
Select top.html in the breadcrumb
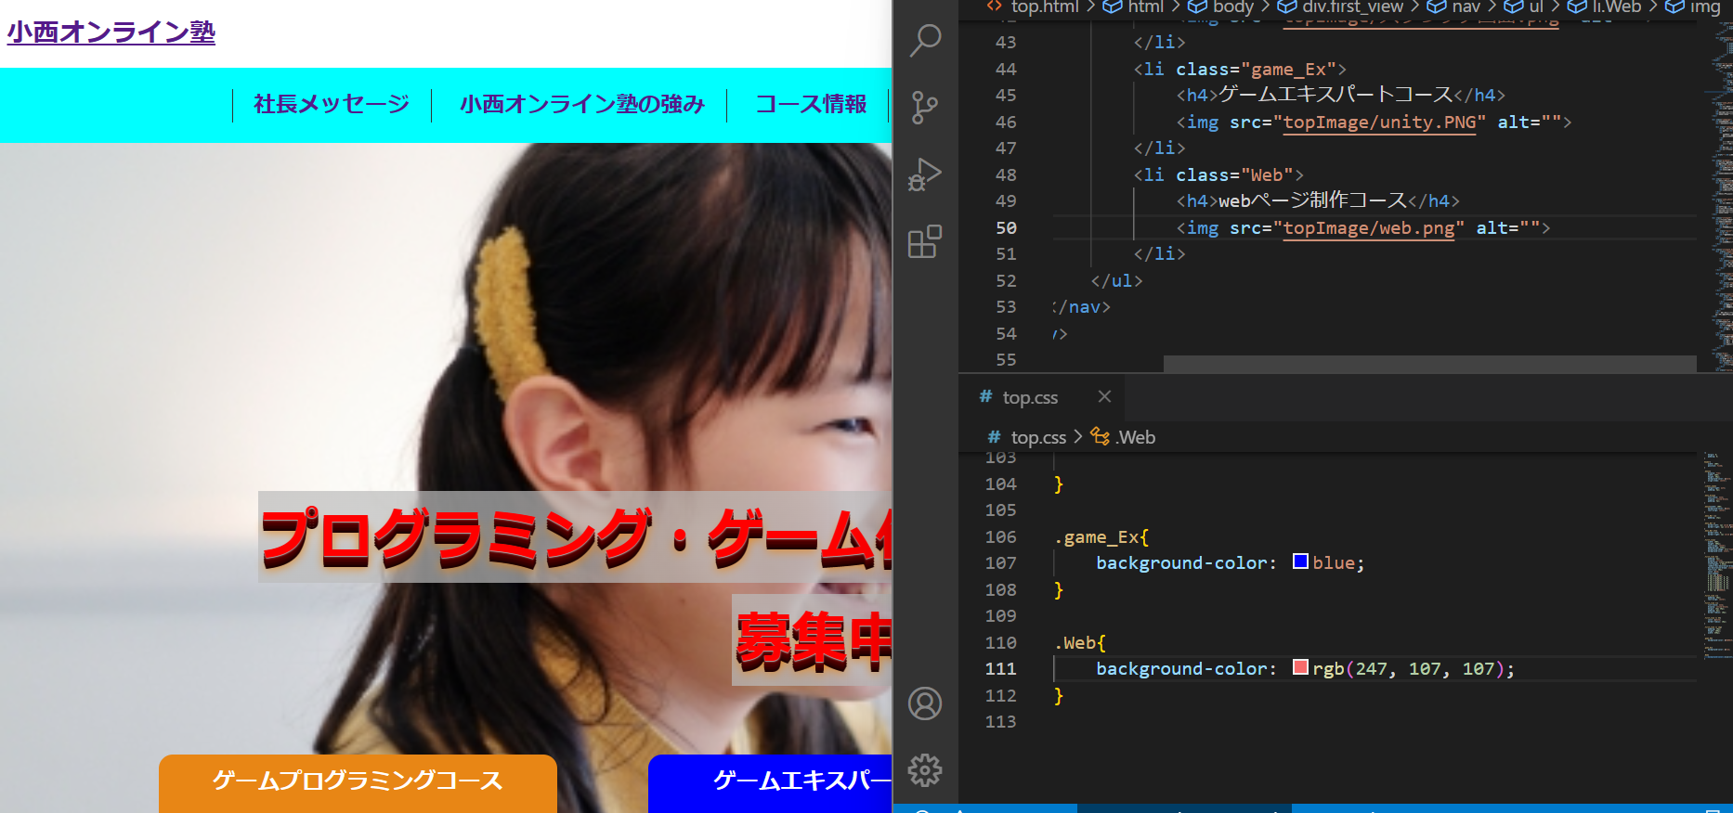click(1044, 7)
